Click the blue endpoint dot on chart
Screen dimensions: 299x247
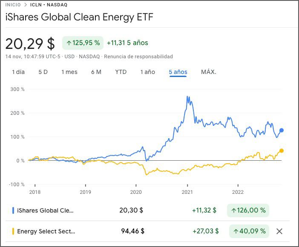(x=281, y=131)
